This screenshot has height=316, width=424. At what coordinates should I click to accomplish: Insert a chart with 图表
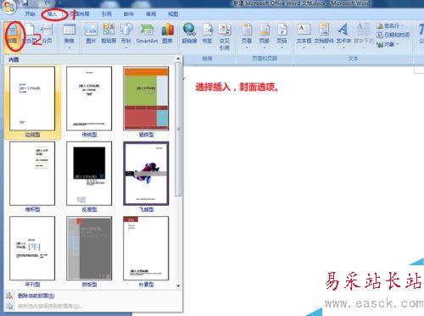tap(167, 34)
